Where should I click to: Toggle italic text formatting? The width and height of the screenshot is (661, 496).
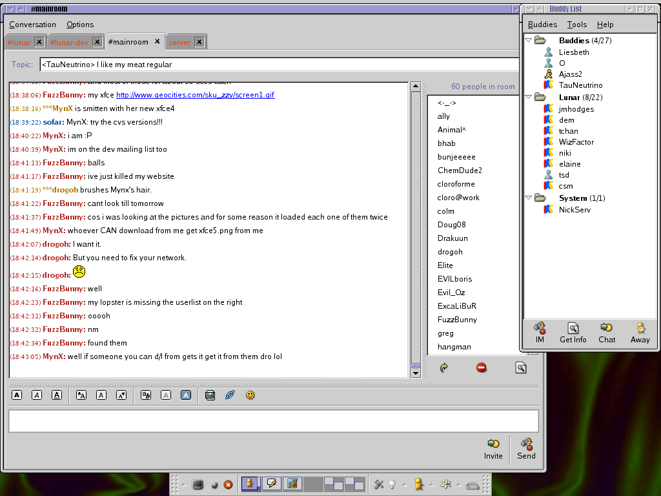pos(37,395)
